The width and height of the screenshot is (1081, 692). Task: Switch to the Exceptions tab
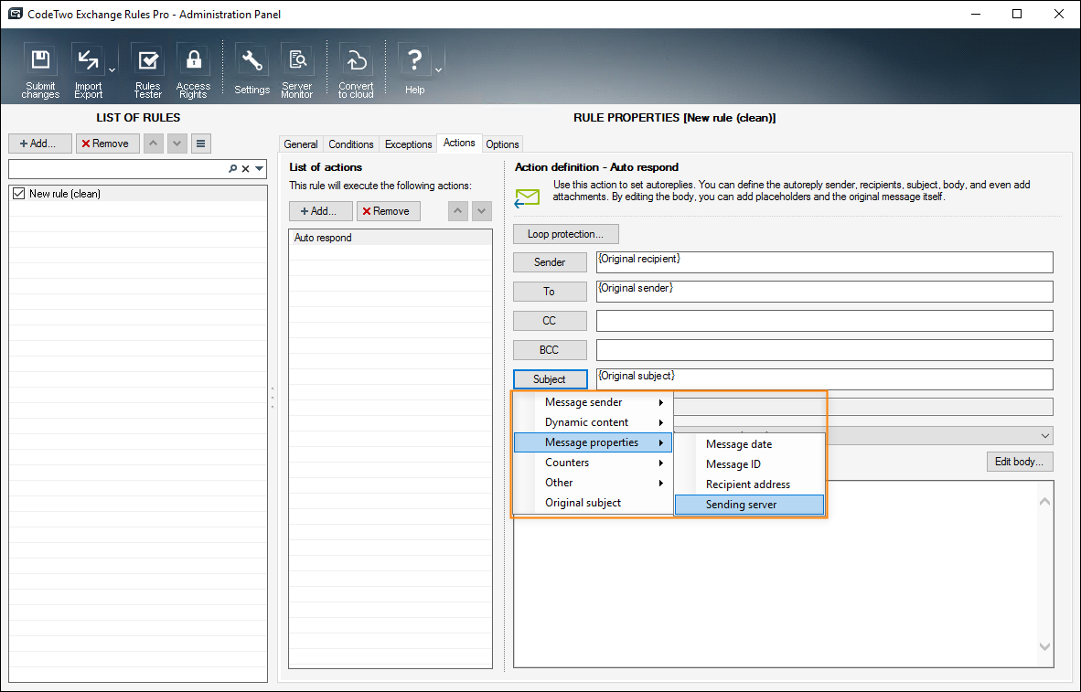pos(408,144)
